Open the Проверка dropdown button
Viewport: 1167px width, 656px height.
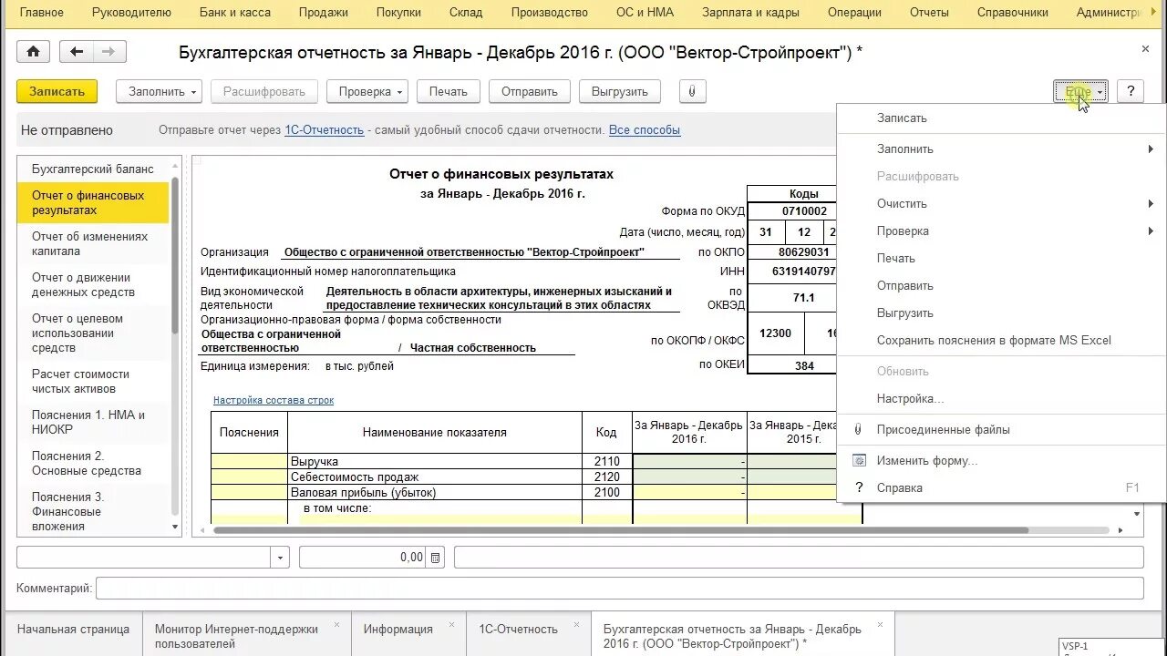coord(367,91)
